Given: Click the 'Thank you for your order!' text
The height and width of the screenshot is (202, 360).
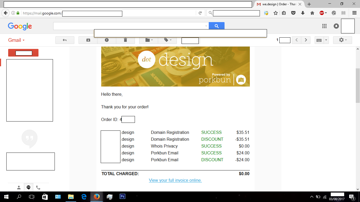Looking at the screenshot, I should tap(125, 107).
